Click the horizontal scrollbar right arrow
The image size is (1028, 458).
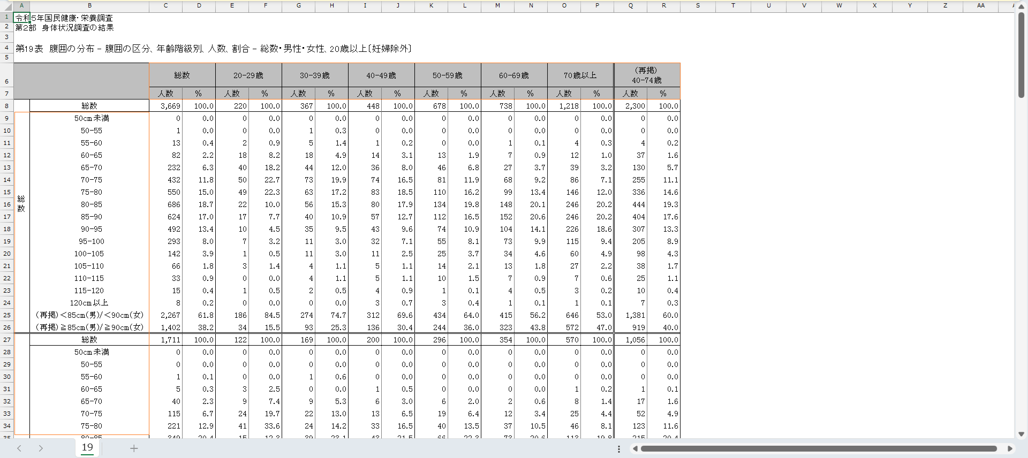coord(1010,449)
